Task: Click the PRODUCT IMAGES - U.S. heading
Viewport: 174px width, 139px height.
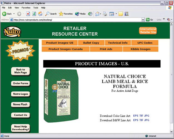Action: click(x=102, y=64)
